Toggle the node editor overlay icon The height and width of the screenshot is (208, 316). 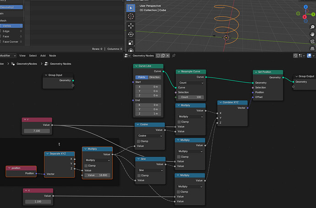(x=309, y=56)
